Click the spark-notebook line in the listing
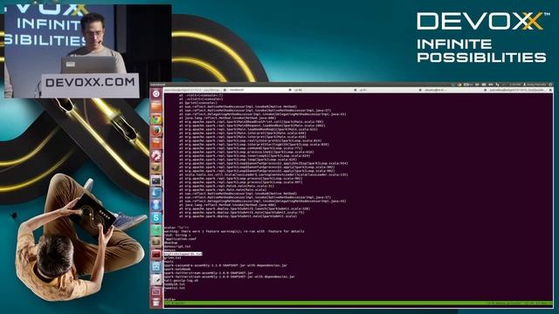This screenshot has height=314, width=559. coord(177,270)
